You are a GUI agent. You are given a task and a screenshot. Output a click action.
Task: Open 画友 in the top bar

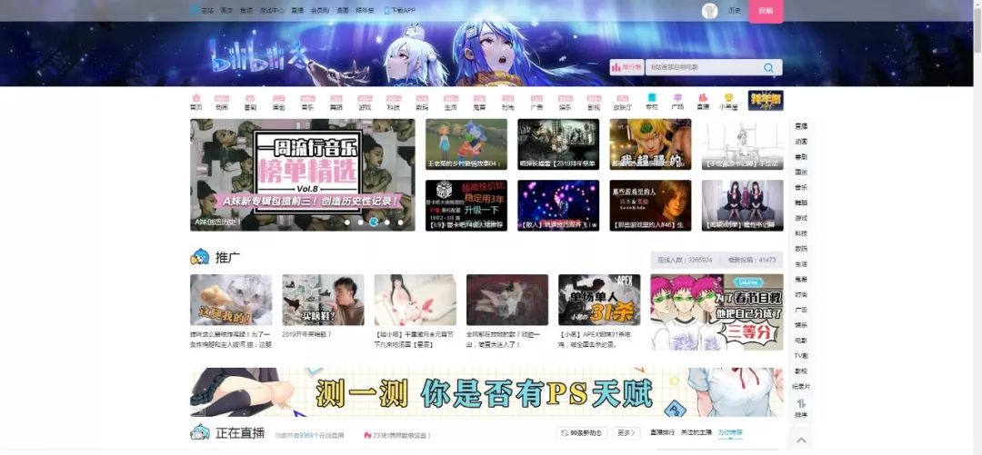(226, 11)
